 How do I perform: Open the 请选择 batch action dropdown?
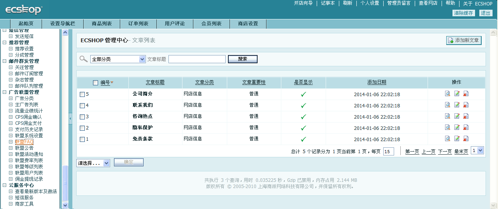[93, 163]
